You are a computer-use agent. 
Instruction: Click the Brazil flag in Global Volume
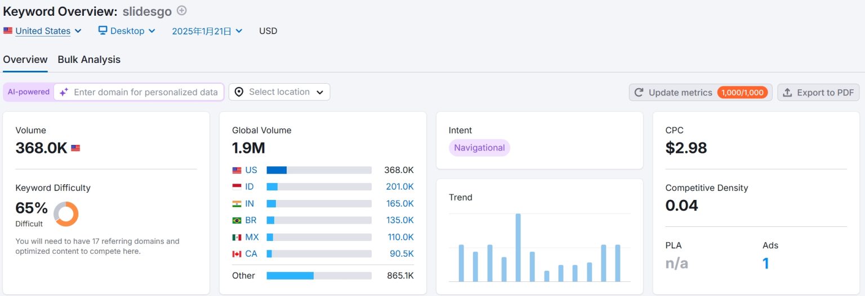237,220
